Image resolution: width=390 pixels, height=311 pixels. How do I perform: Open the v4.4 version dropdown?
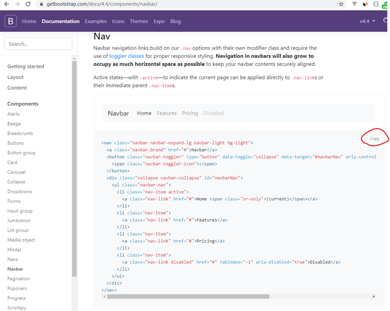tap(367, 21)
